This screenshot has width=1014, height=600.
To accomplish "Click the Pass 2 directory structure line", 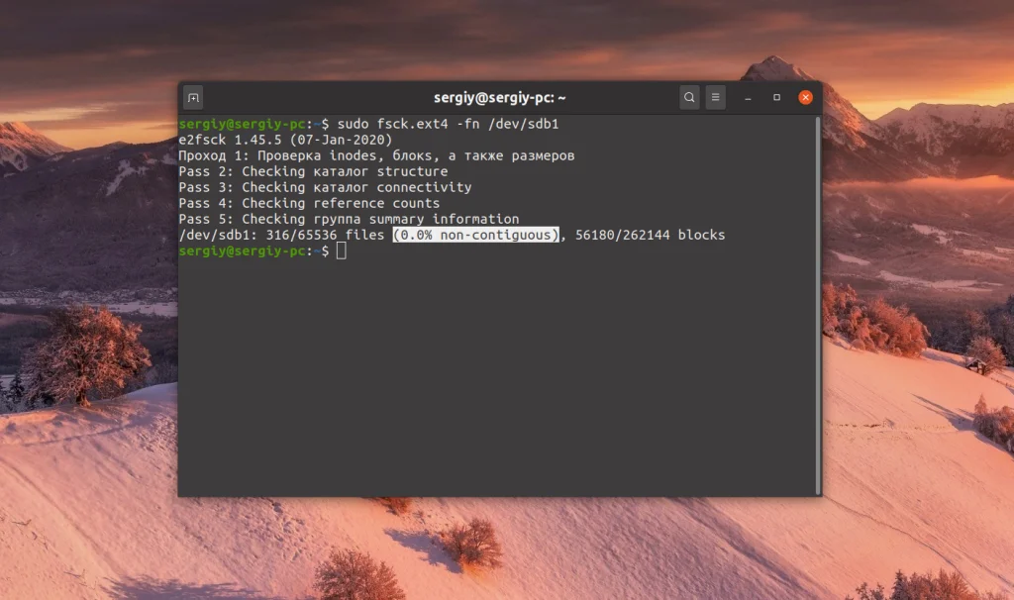I will tap(312, 171).
